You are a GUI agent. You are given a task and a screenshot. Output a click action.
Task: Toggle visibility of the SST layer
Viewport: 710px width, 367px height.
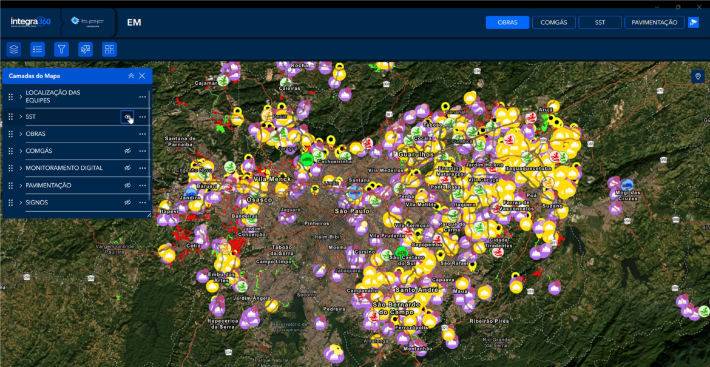point(127,116)
